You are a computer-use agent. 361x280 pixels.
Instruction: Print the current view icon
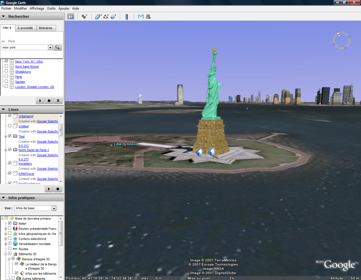click(148, 17)
